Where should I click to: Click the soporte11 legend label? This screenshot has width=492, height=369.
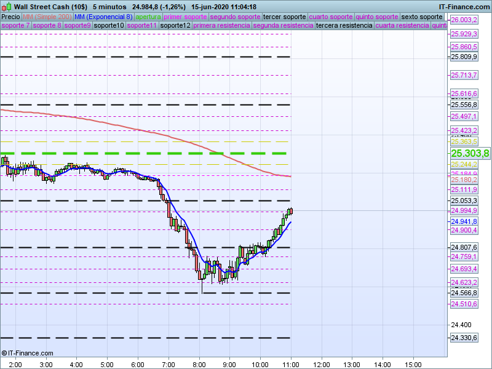click(x=142, y=25)
